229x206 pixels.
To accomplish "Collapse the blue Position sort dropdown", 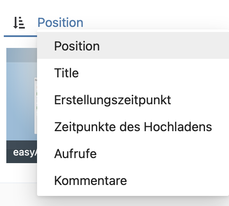I will tap(60, 22).
